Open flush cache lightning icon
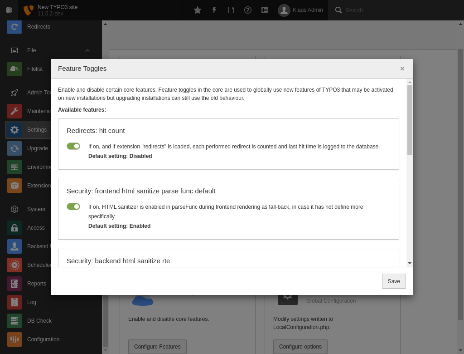This screenshot has width=464, height=354. click(x=214, y=10)
